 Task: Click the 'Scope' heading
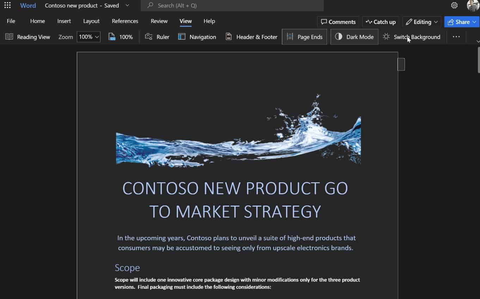point(127,268)
